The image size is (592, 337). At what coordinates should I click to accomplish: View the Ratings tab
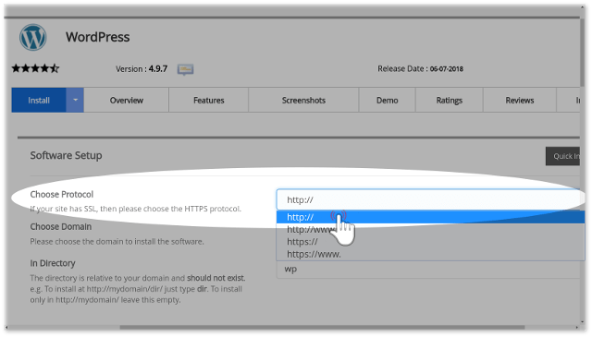(x=450, y=101)
